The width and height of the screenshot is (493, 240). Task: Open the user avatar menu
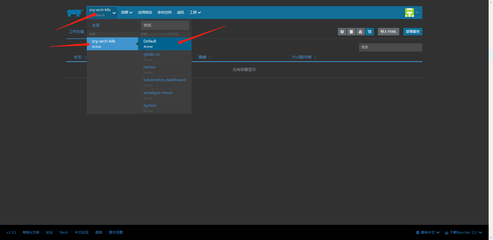click(409, 12)
